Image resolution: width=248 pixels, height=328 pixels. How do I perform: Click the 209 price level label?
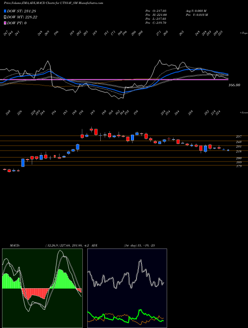(239, 158)
